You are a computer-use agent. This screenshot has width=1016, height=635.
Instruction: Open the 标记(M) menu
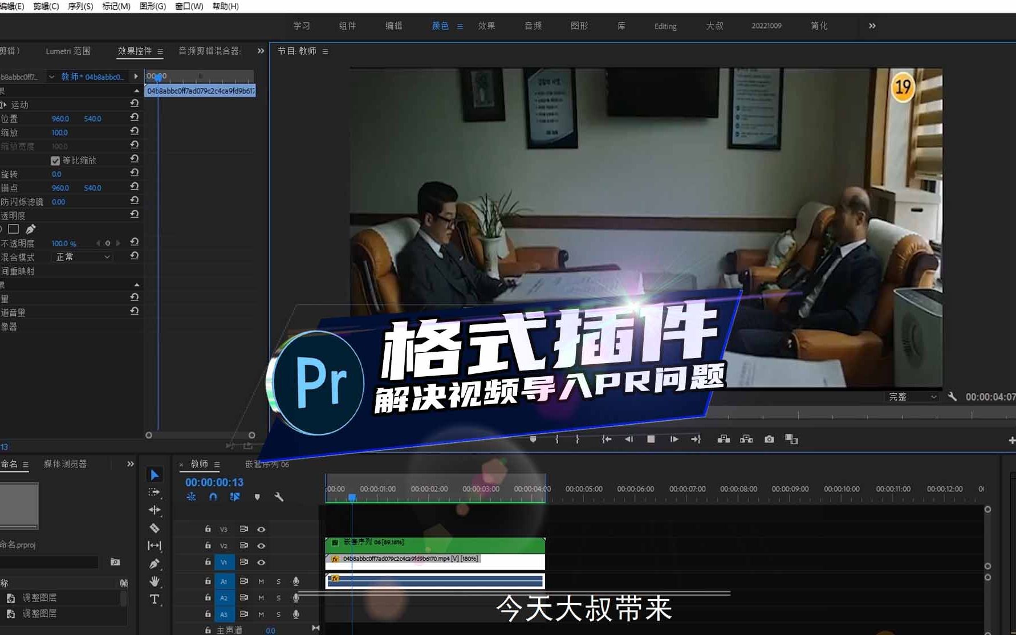pos(116,6)
